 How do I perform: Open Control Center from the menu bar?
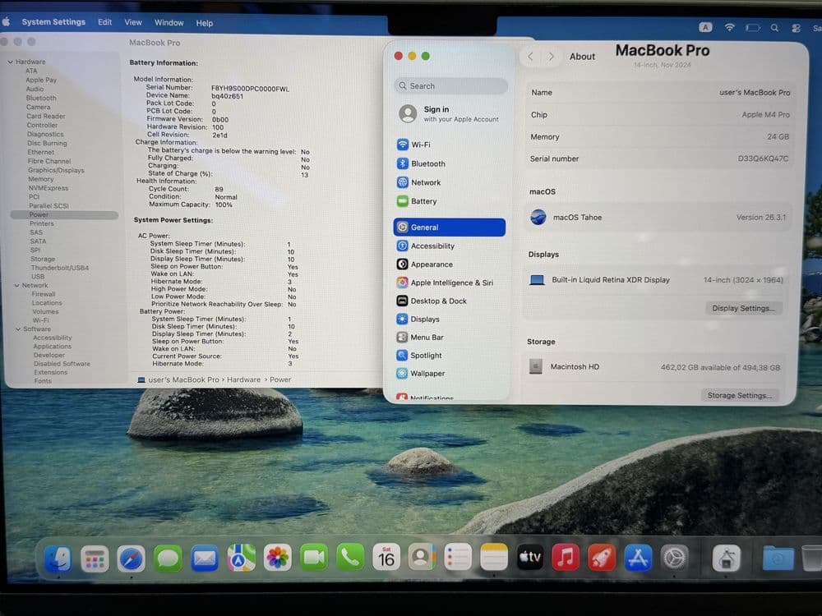(x=796, y=28)
